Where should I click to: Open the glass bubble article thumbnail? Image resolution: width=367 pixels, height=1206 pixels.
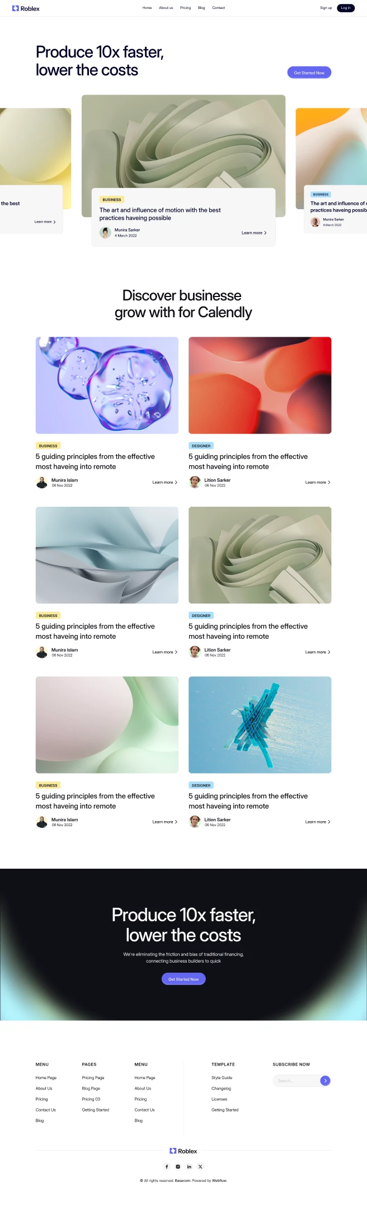click(107, 385)
